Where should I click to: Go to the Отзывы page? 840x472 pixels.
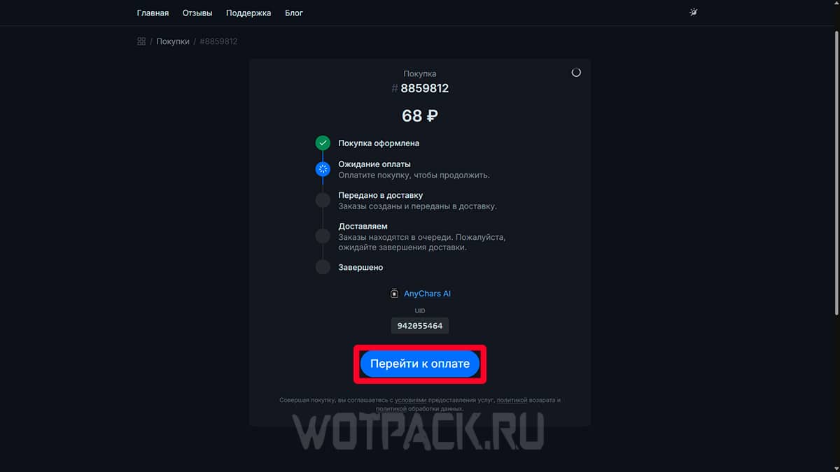197,13
